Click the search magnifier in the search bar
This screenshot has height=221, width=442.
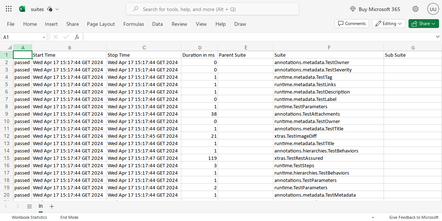136,9
